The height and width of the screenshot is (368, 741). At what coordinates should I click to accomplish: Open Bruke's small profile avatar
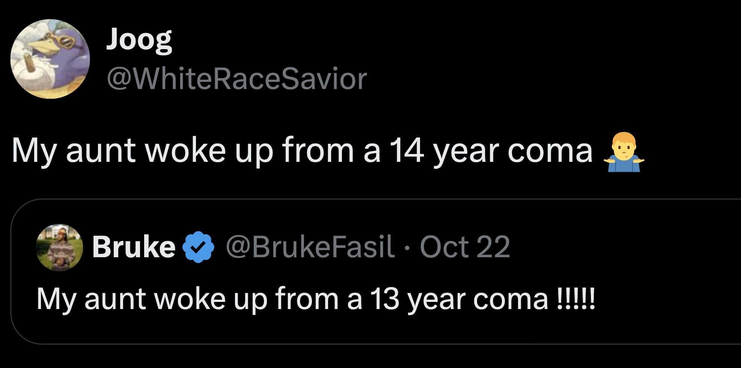tap(59, 247)
